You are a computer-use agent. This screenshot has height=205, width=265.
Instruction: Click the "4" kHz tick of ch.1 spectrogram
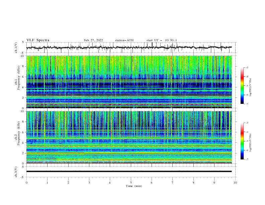tap(23, 87)
